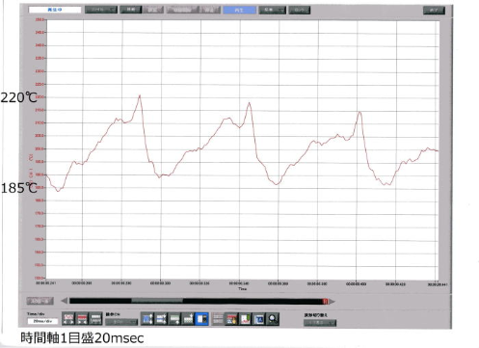Click the magnifying glass zoom icon
Viewport: 479px width, 348px height.
(273, 319)
